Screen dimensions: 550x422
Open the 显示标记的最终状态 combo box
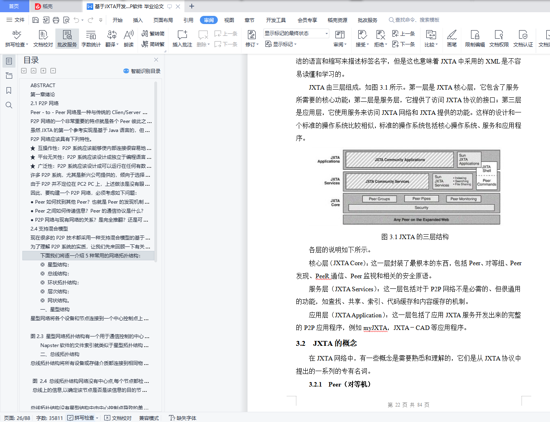296,33
